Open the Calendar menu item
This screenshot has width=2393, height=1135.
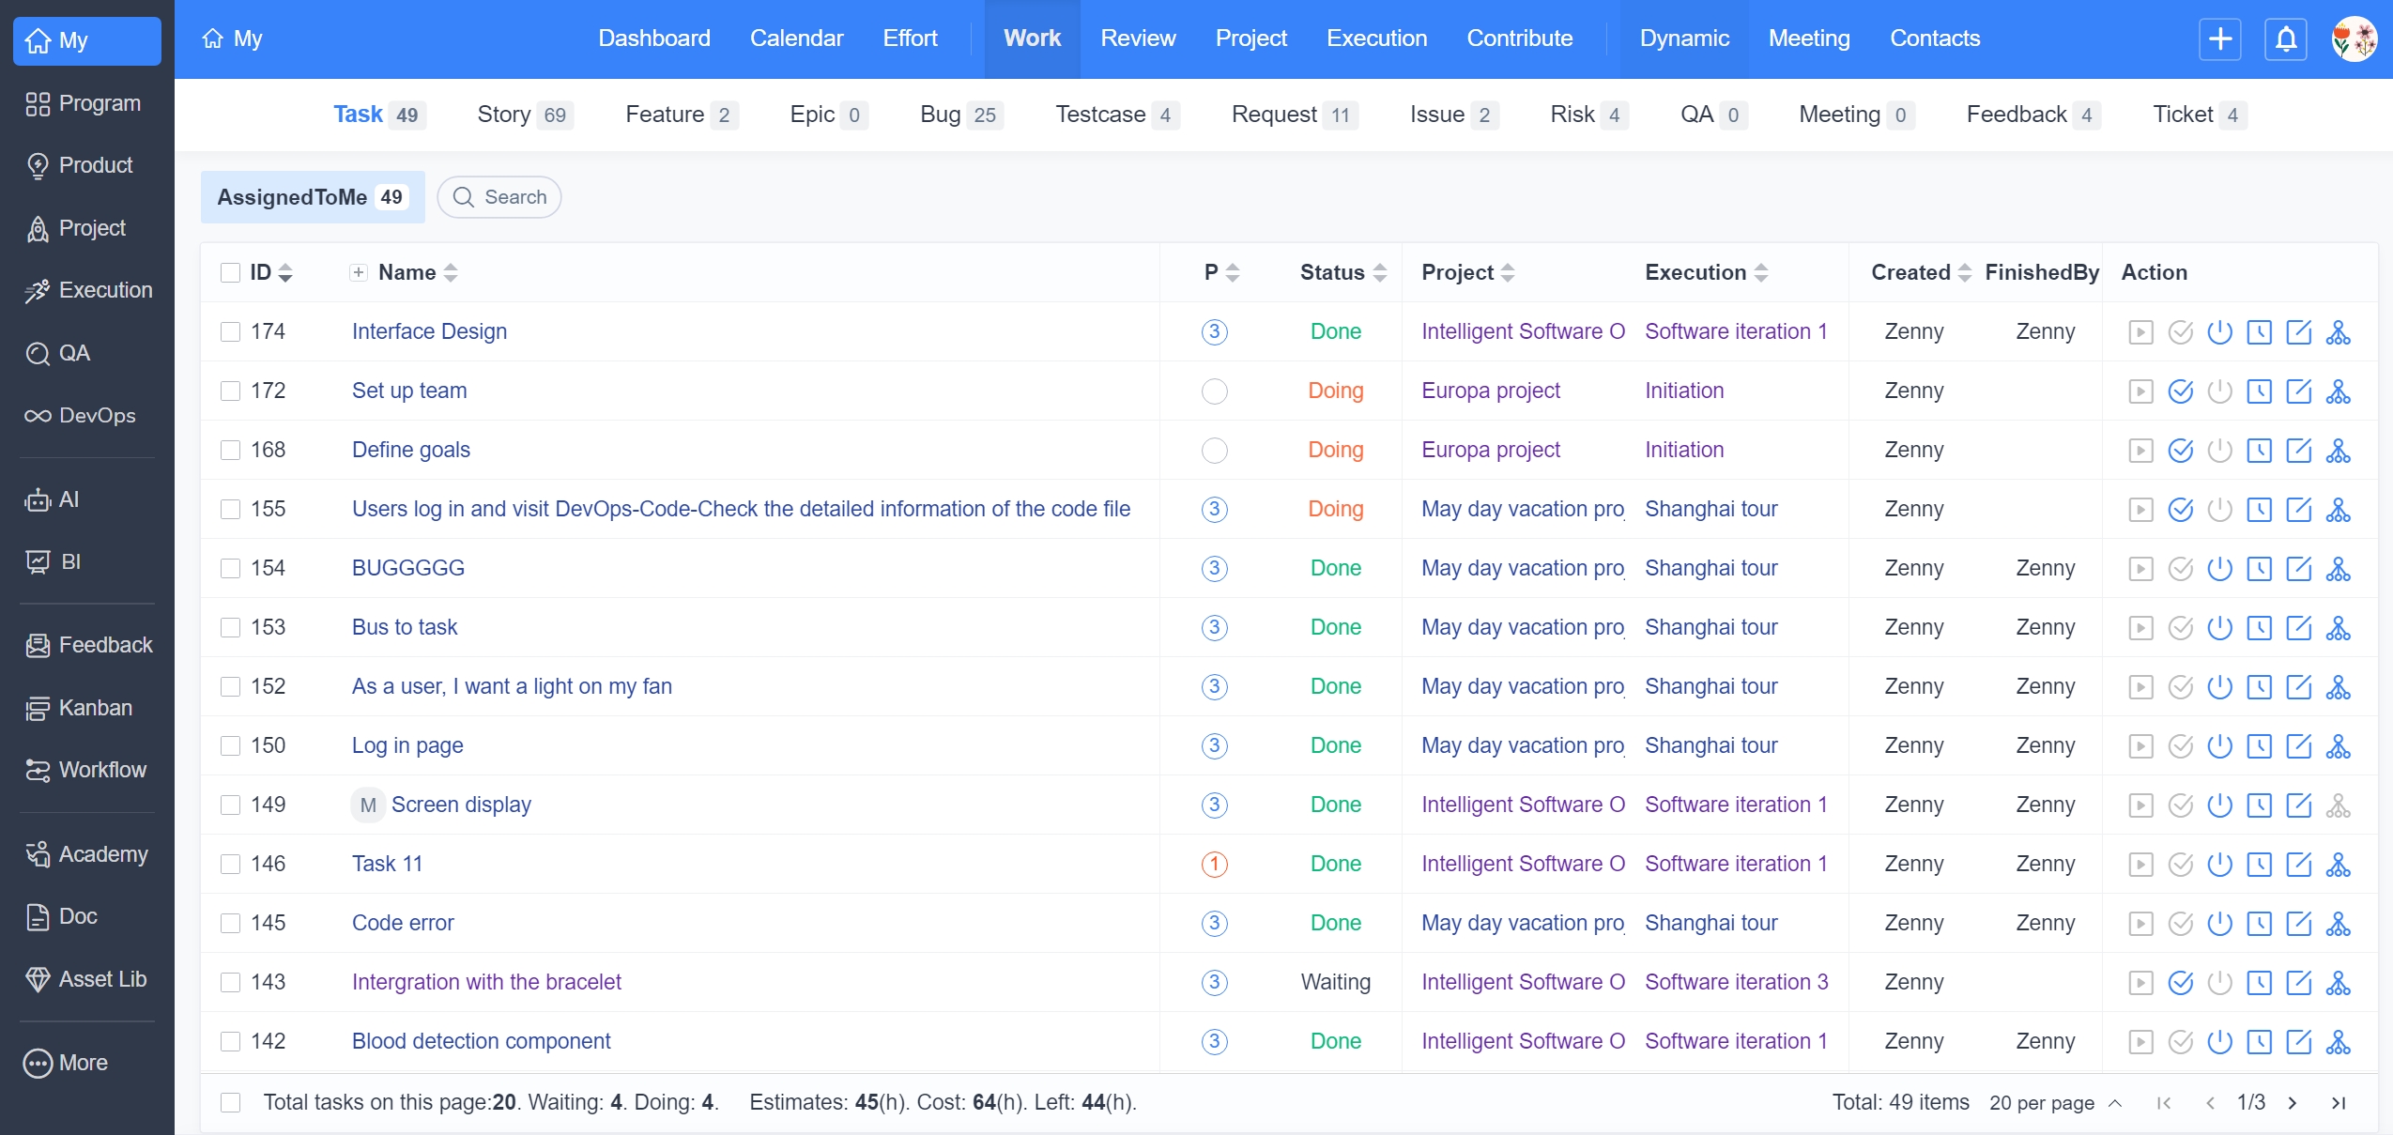(x=796, y=38)
